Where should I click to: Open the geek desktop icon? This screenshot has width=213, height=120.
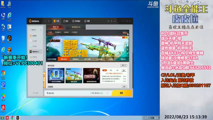coord(9,4)
